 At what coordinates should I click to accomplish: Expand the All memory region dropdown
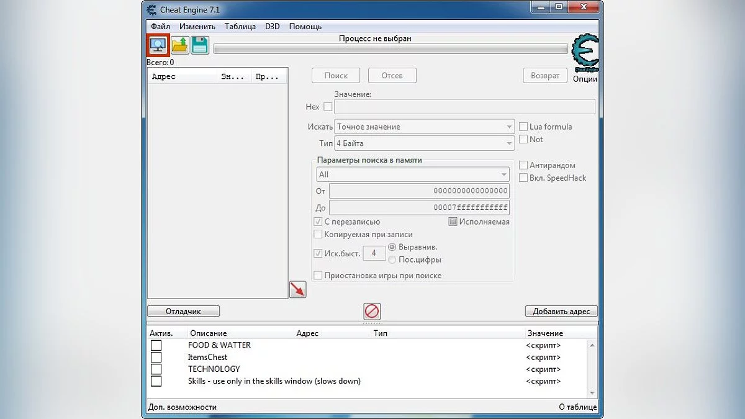click(413, 175)
